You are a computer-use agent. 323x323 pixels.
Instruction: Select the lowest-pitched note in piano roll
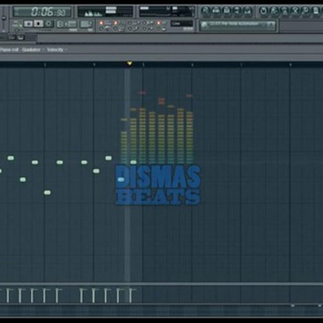coord(47,193)
